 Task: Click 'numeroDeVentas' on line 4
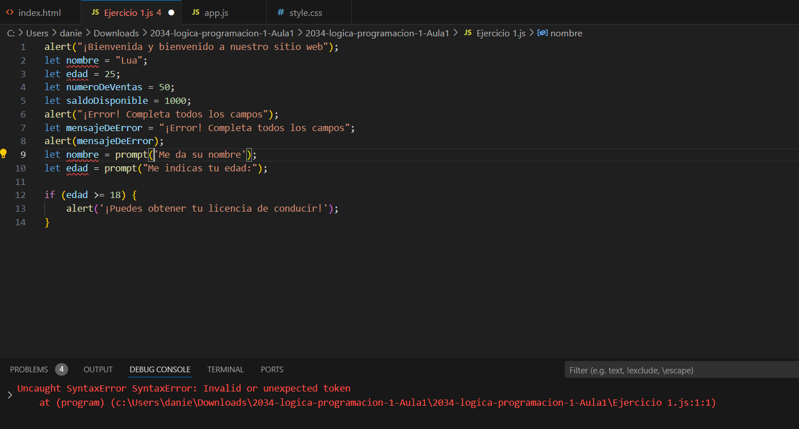(104, 87)
